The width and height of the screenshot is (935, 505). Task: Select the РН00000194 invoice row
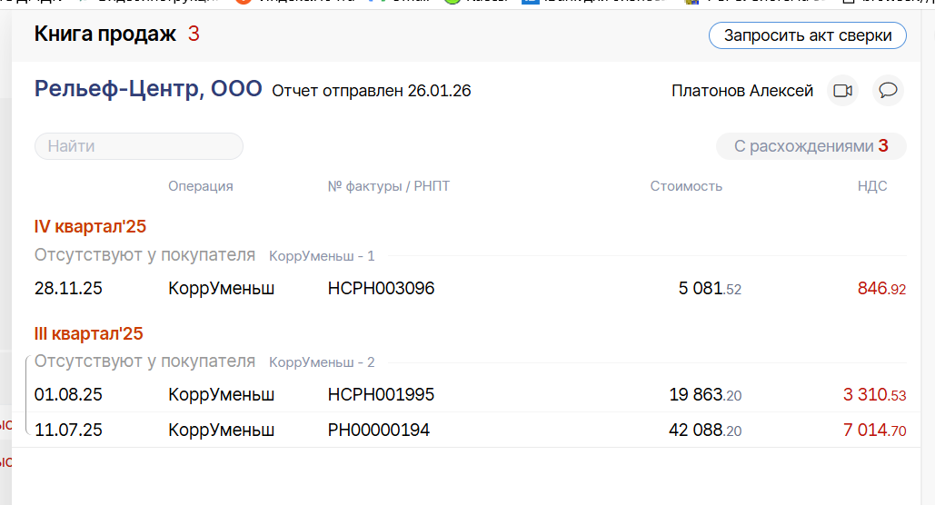(378, 431)
